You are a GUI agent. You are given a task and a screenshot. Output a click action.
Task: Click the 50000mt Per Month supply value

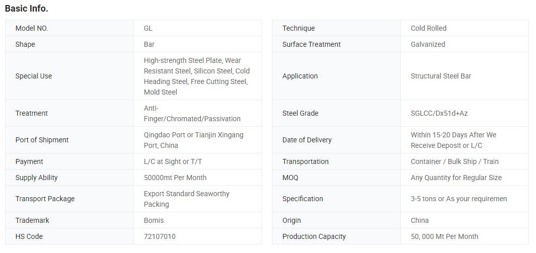175,178
